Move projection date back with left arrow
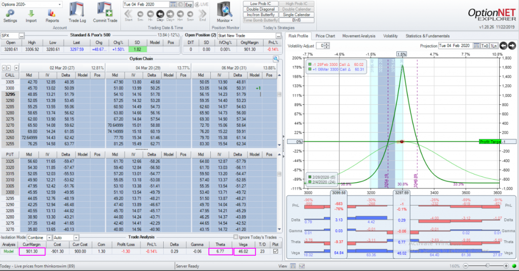The image size is (519, 271). [503, 46]
